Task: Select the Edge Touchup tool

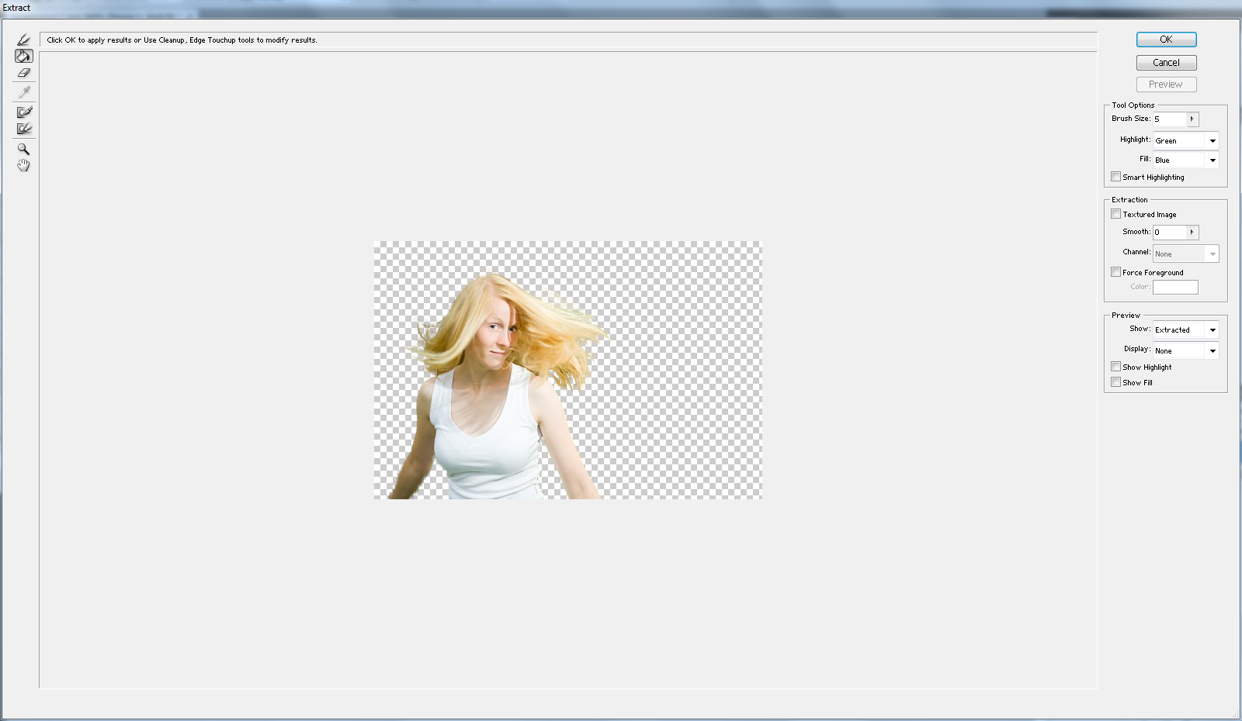Action: click(23, 129)
